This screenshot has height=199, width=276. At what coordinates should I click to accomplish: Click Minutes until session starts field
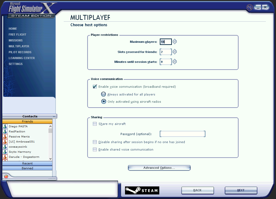[x=166, y=62]
